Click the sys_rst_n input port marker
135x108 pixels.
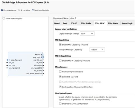(x=7, y=65)
